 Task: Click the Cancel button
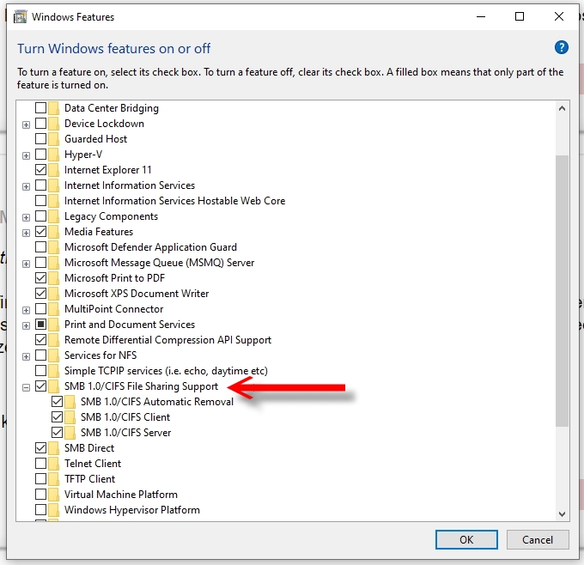point(538,540)
